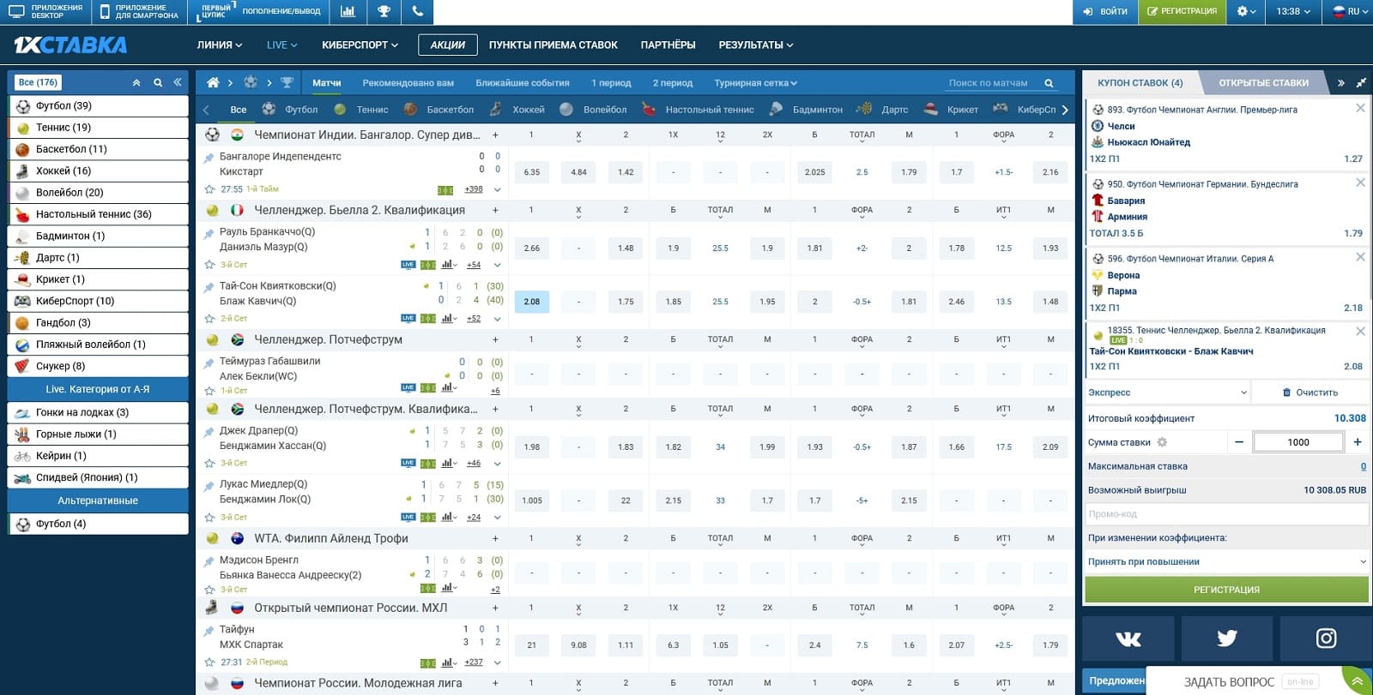The width and height of the screenshot is (1373, 695).
Task: Expand the ЛИНИЯ dropdown menu
Action: coord(220,45)
